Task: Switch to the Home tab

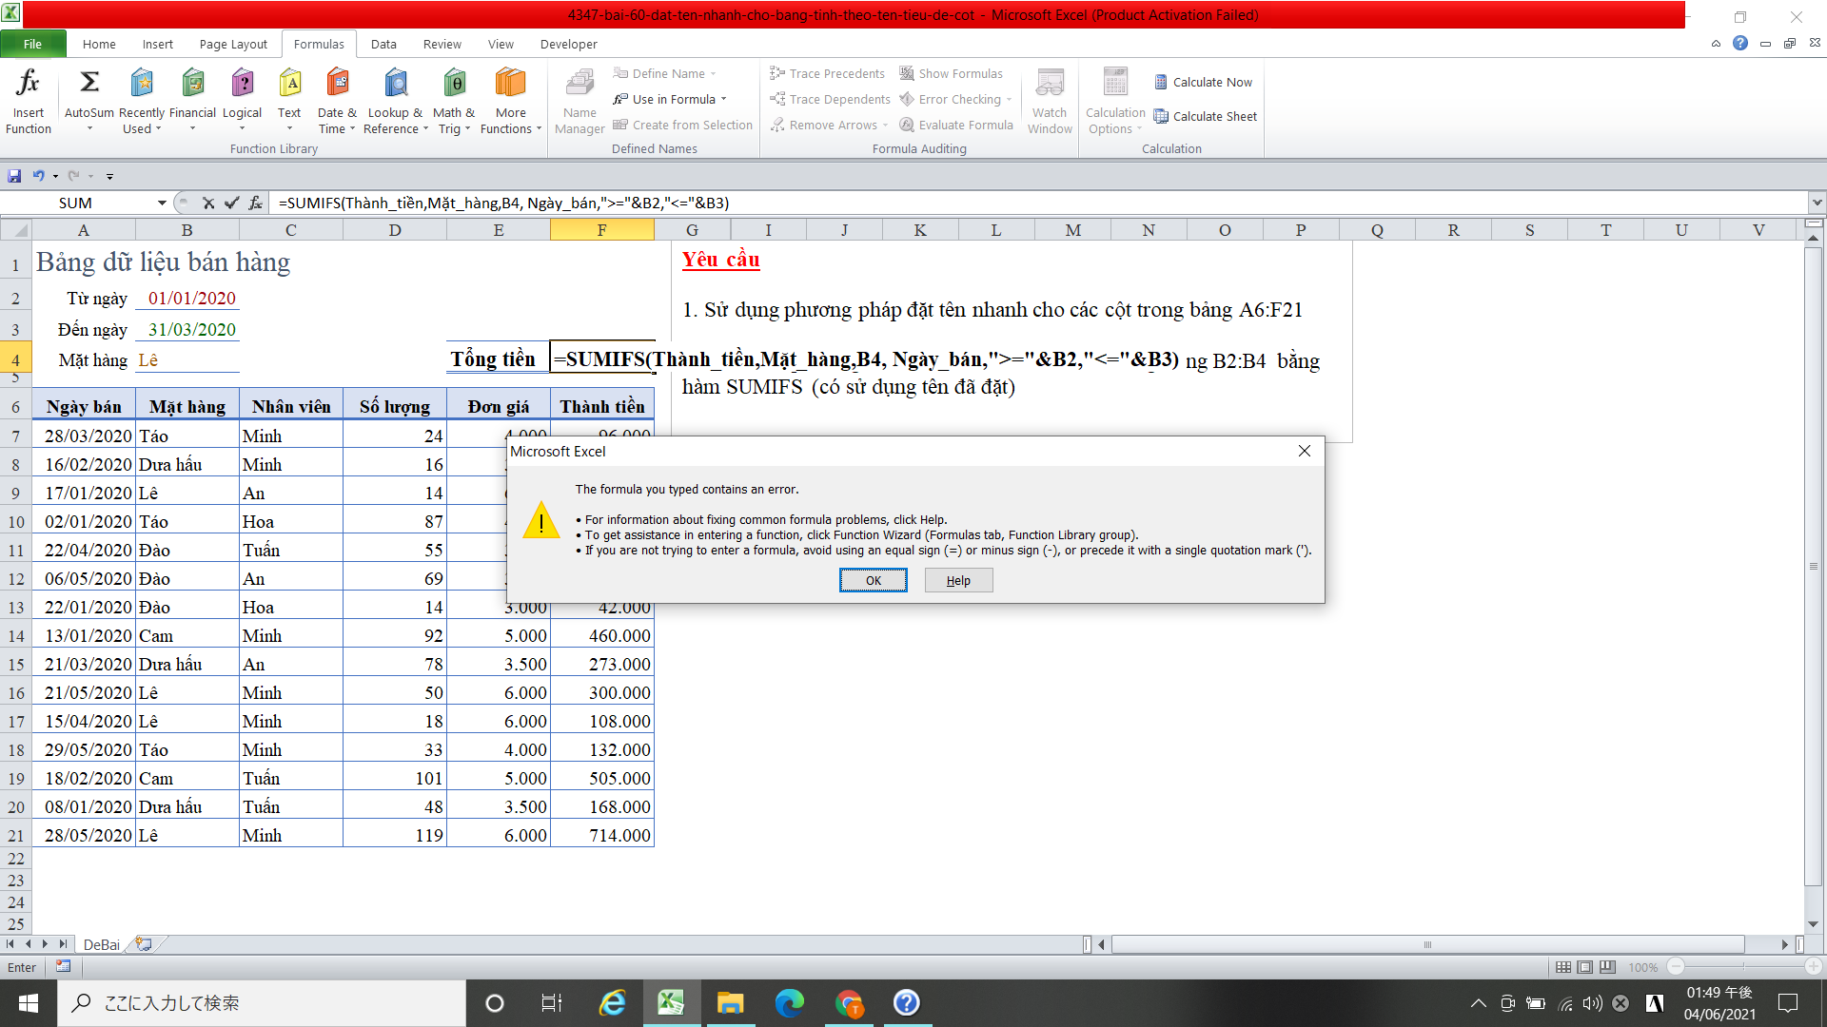Action: (99, 44)
